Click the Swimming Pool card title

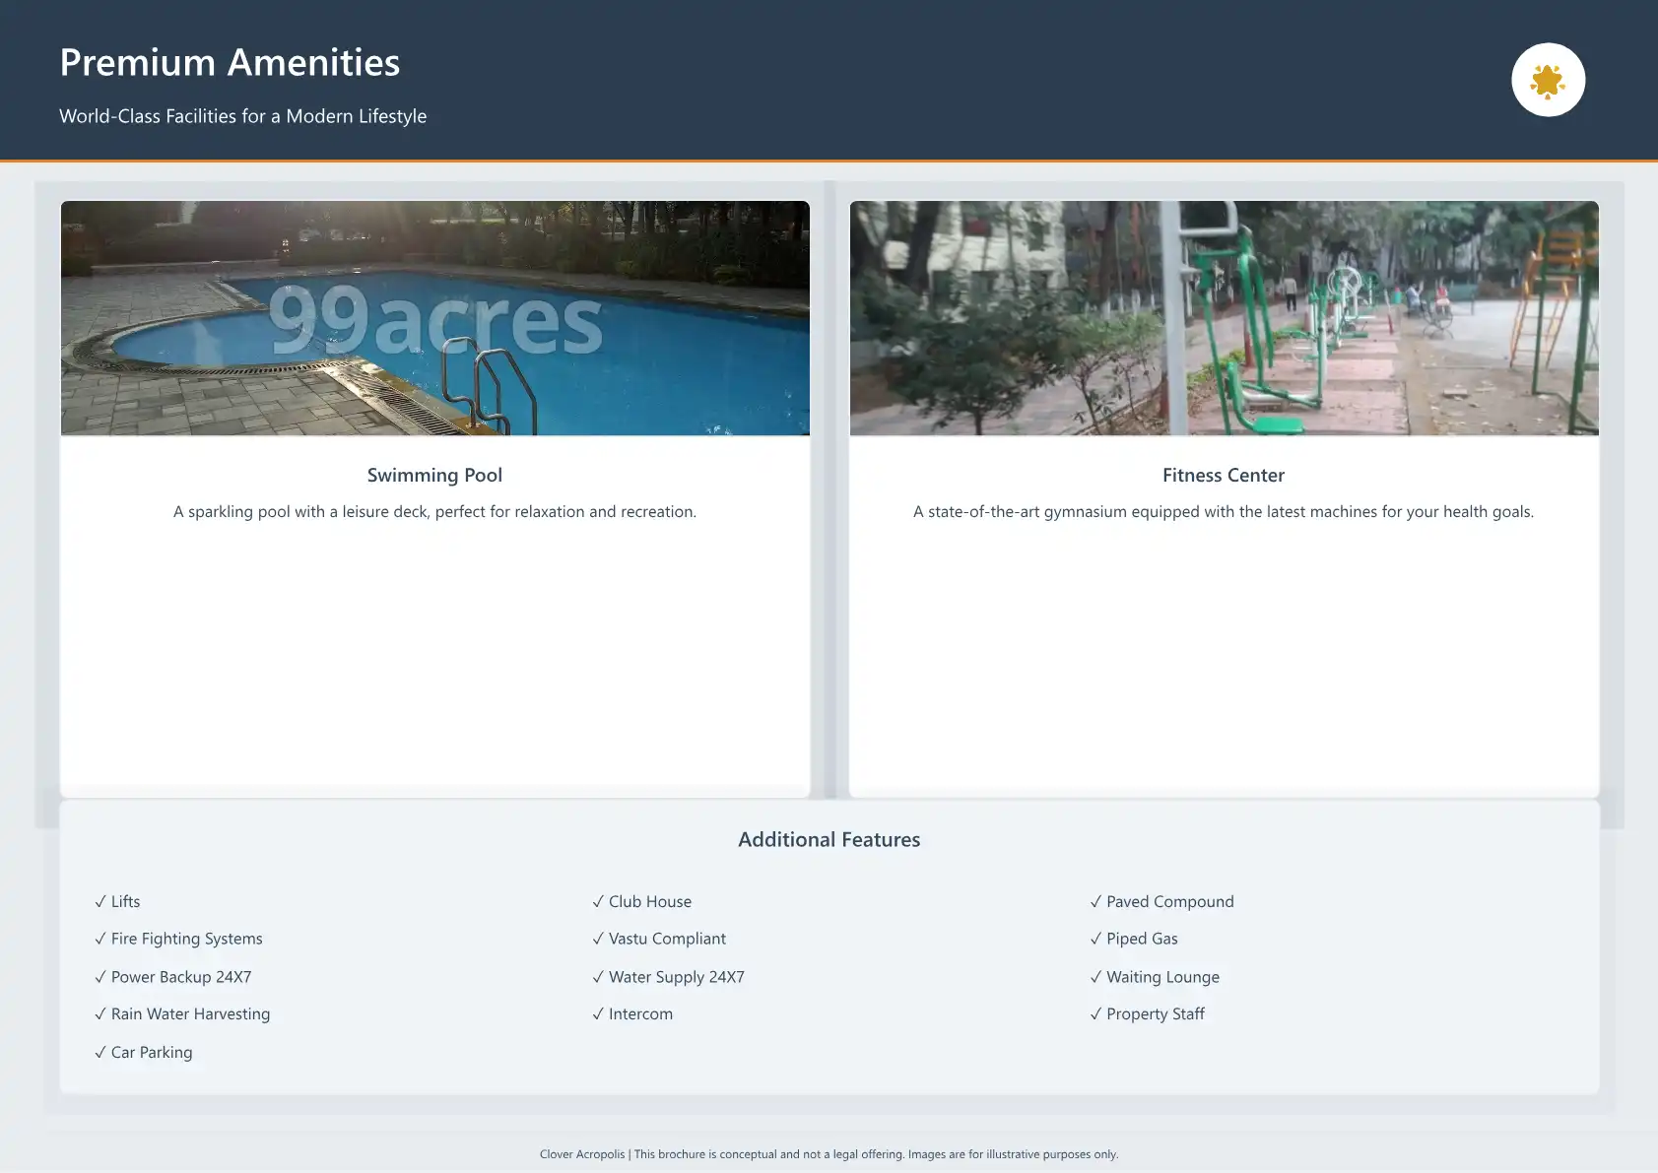[434, 475]
